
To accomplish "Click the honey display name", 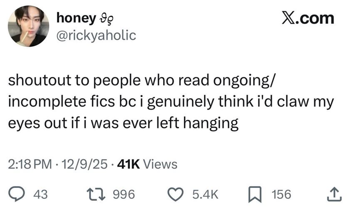I will tap(76, 18).
